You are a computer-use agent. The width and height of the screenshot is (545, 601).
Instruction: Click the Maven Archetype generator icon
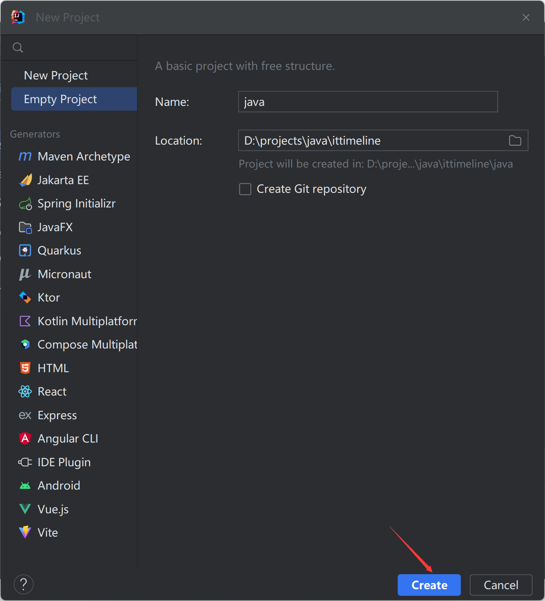tap(25, 156)
